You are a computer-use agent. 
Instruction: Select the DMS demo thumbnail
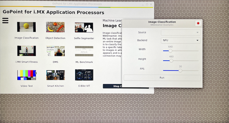[x=56, y=51]
